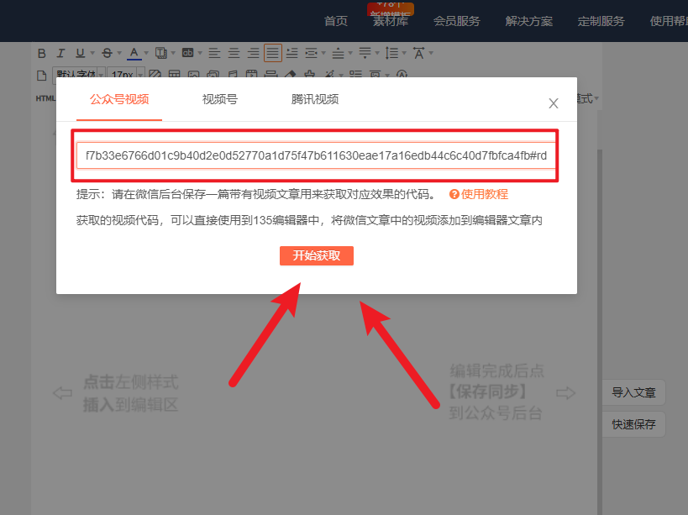The height and width of the screenshot is (515, 688).
Task: Open paragraph indent dropdown arrow
Action: tap(323, 54)
